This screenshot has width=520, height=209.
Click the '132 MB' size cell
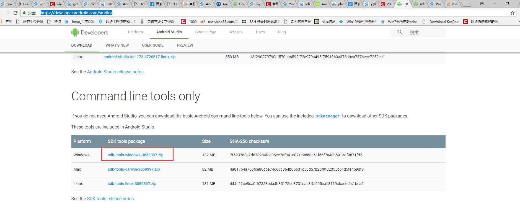(209, 155)
